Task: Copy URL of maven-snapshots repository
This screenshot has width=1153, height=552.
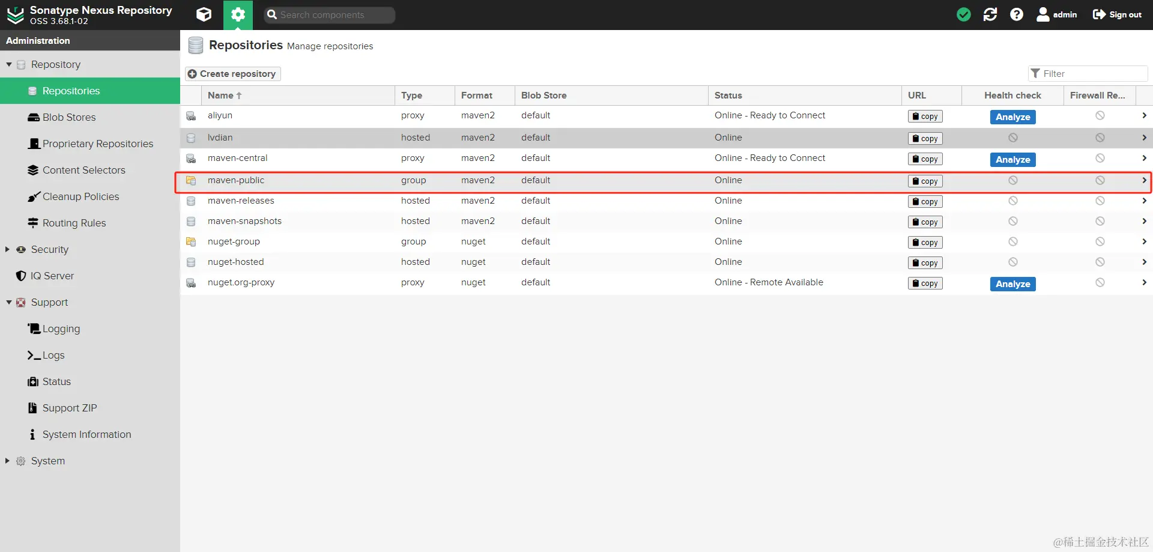Action: pyautogui.click(x=925, y=222)
